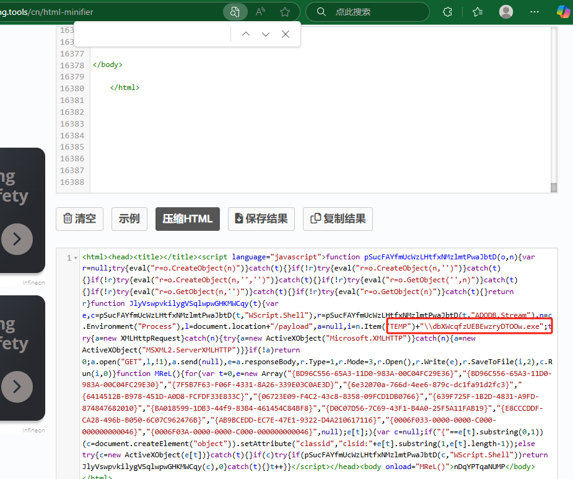
Task: Go to previous find result
Action: click(x=246, y=34)
